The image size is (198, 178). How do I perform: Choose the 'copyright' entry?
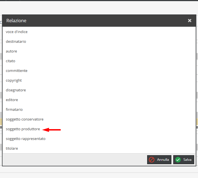point(14,81)
